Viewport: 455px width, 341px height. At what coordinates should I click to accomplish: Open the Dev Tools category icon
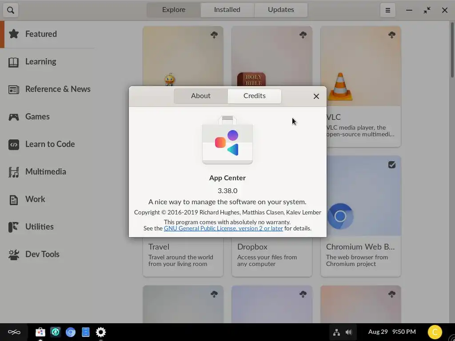pos(14,254)
